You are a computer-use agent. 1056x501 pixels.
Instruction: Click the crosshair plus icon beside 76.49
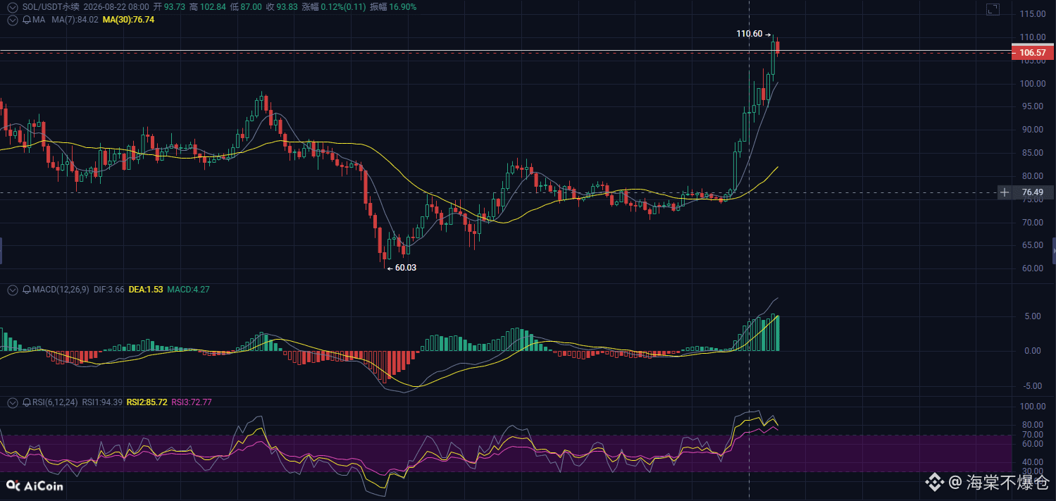(x=1005, y=192)
